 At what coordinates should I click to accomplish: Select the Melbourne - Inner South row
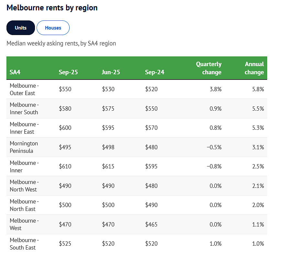point(137,108)
